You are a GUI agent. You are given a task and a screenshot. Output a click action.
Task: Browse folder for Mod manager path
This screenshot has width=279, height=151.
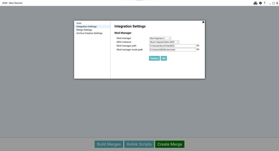198,46
